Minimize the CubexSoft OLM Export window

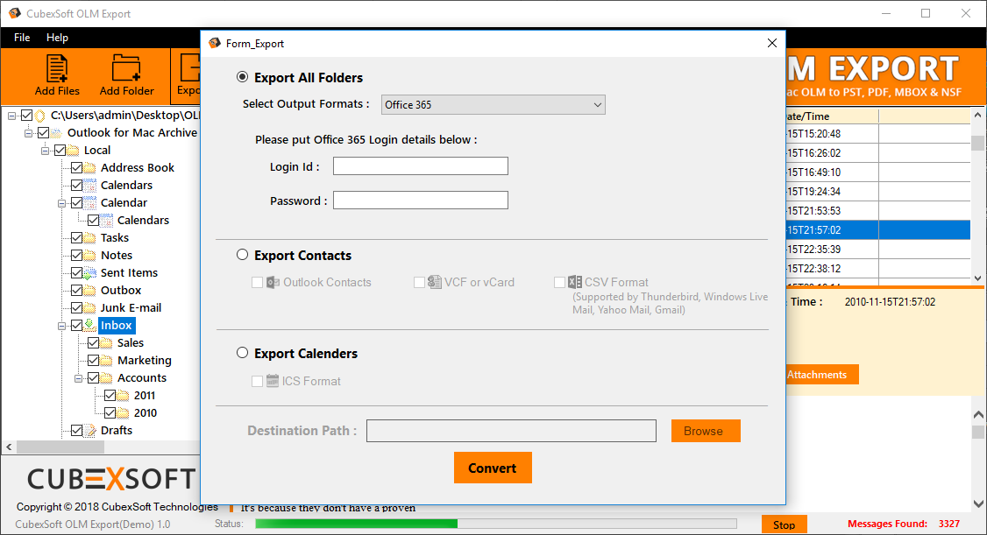click(886, 13)
